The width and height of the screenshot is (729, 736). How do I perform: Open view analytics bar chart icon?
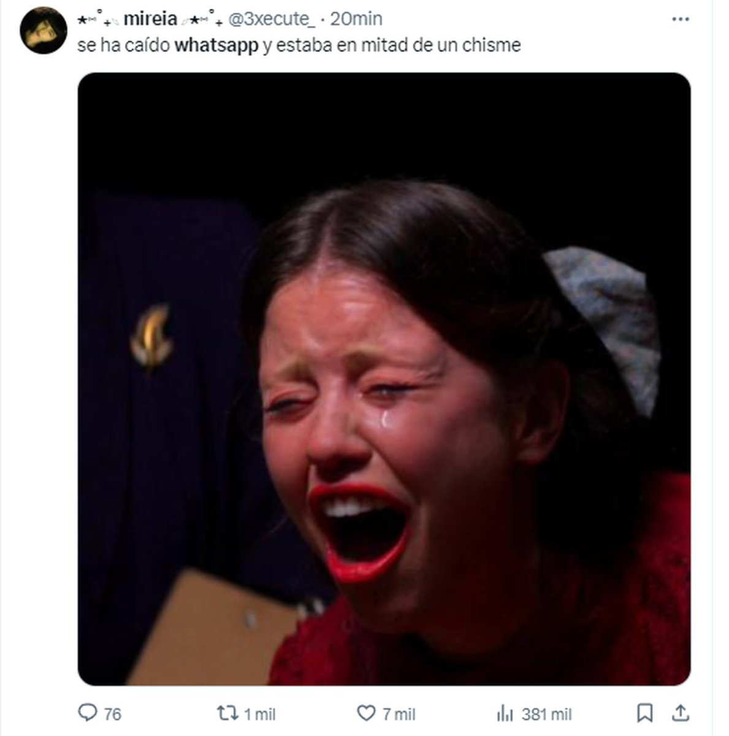click(x=504, y=713)
